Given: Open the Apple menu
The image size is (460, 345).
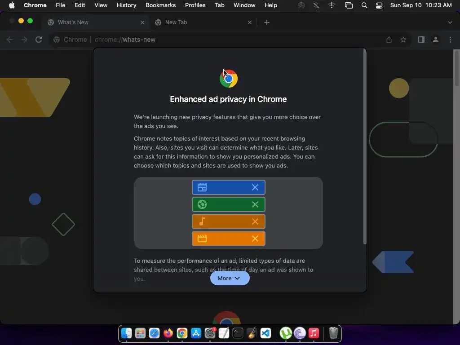Looking at the screenshot, I should pos(12,5).
